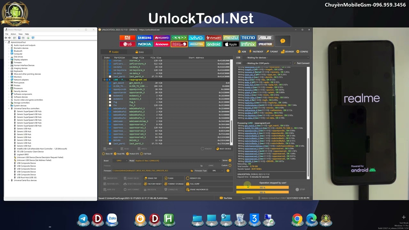Viewport: 409px width, 230px height.
Task: Click the BOOT DEVICE button
Action: 224,149
